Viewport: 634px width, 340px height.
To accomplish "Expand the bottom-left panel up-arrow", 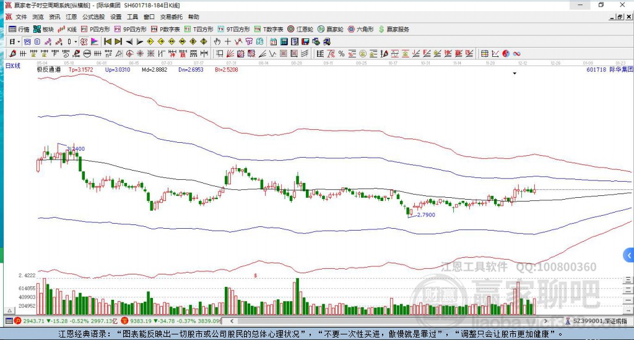I will point(10,310).
